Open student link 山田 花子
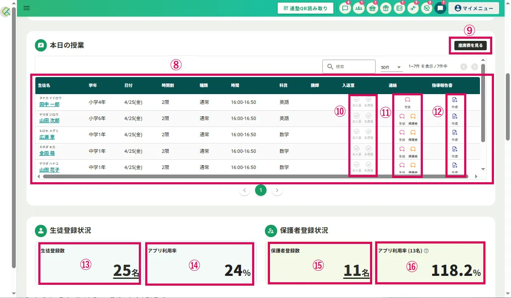Image resolution: width=511 pixels, height=298 pixels. coord(49,170)
